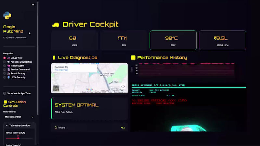Click the Simulation Controls yellow icon
The width and height of the screenshot is (260, 146).
pyautogui.click(x=5, y=102)
